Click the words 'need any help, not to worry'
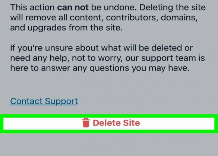This screenshot has width=218, height=156. click(x=66, y=58)
